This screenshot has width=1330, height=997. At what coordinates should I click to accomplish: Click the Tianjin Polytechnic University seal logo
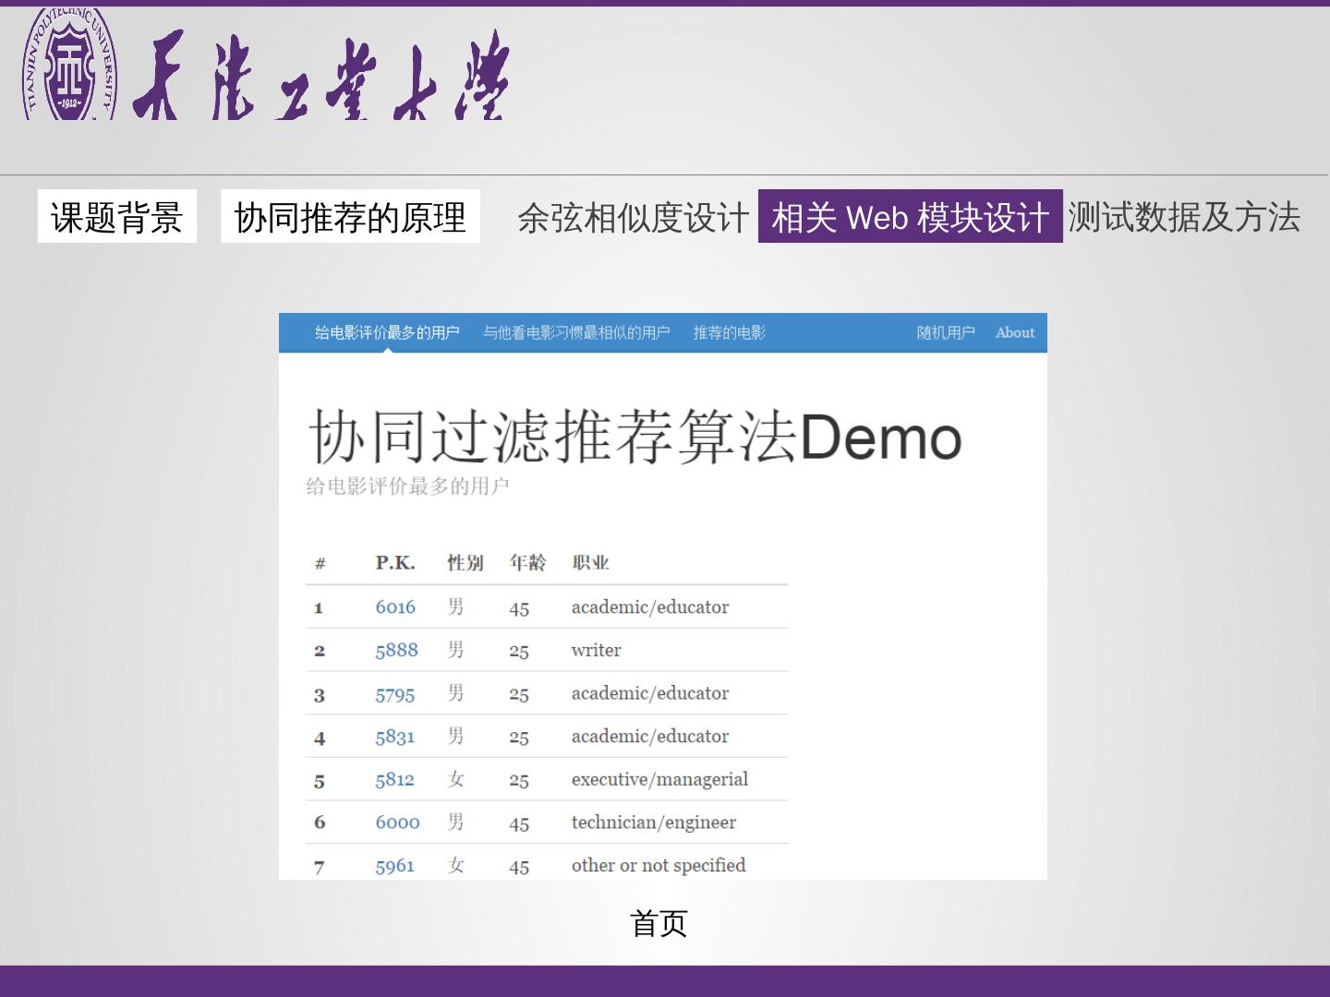pyautogui.click(x=69, y=65)
